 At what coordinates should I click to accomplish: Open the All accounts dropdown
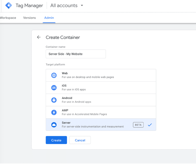pos(64,6)
